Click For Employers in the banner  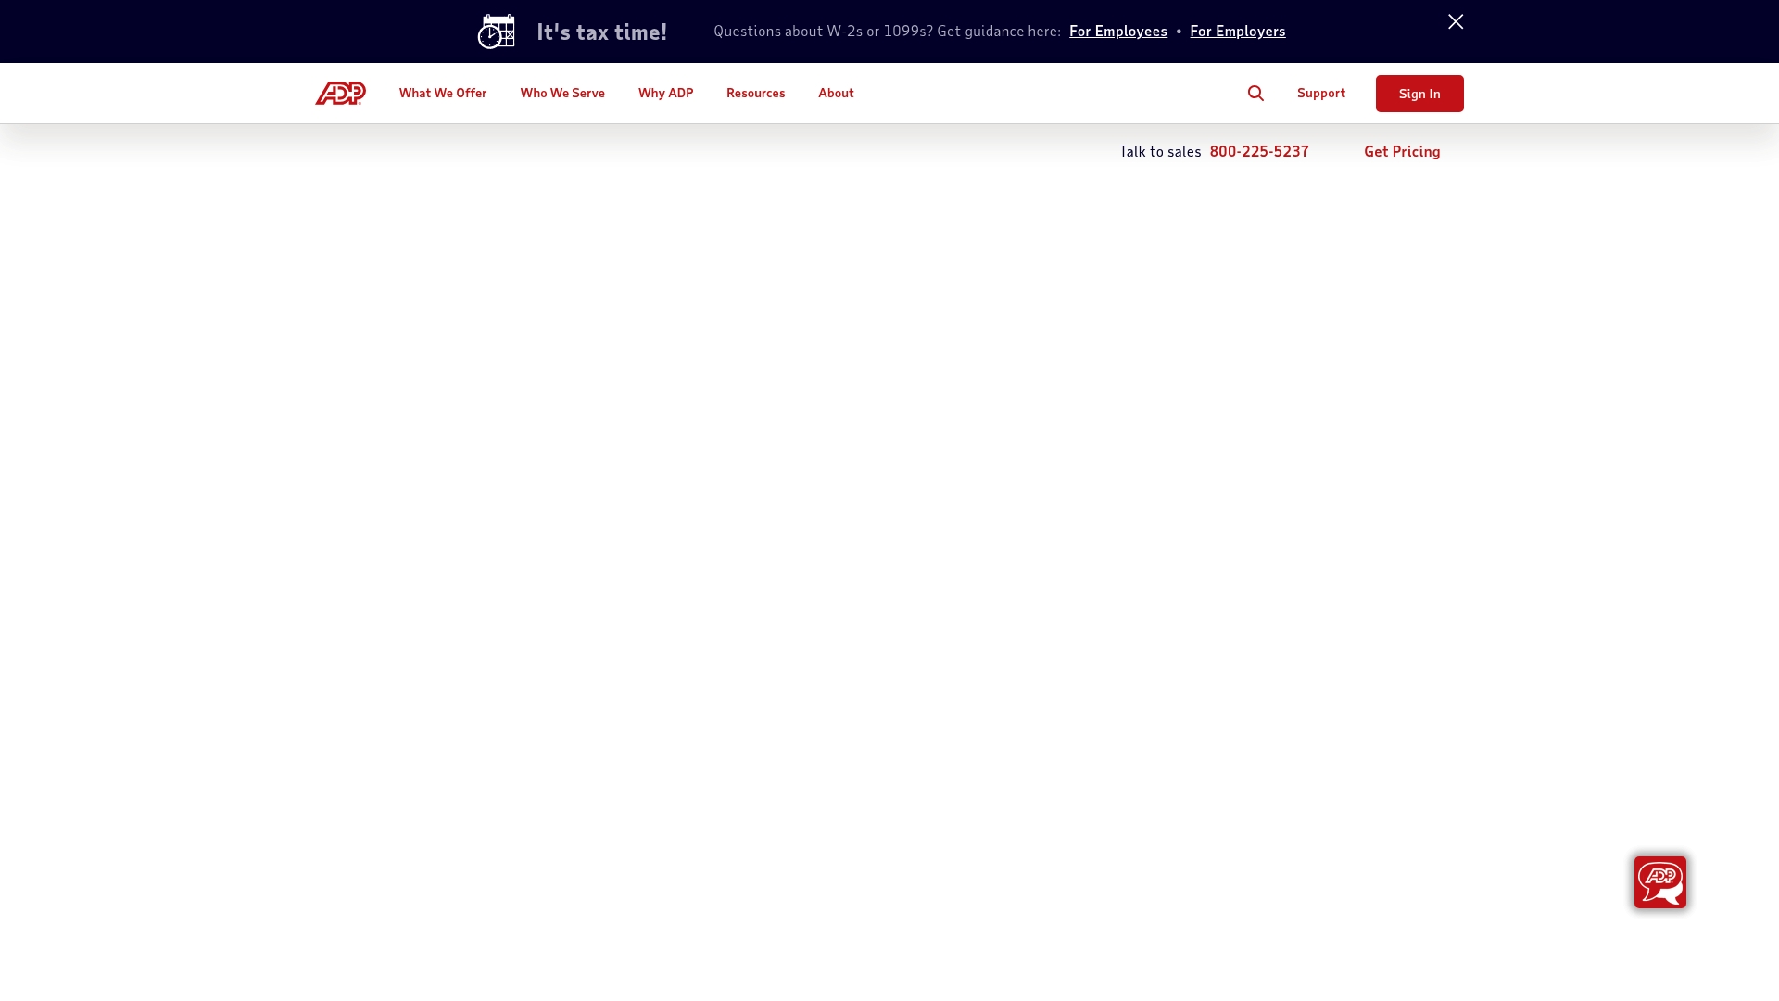click(1237, 31)
